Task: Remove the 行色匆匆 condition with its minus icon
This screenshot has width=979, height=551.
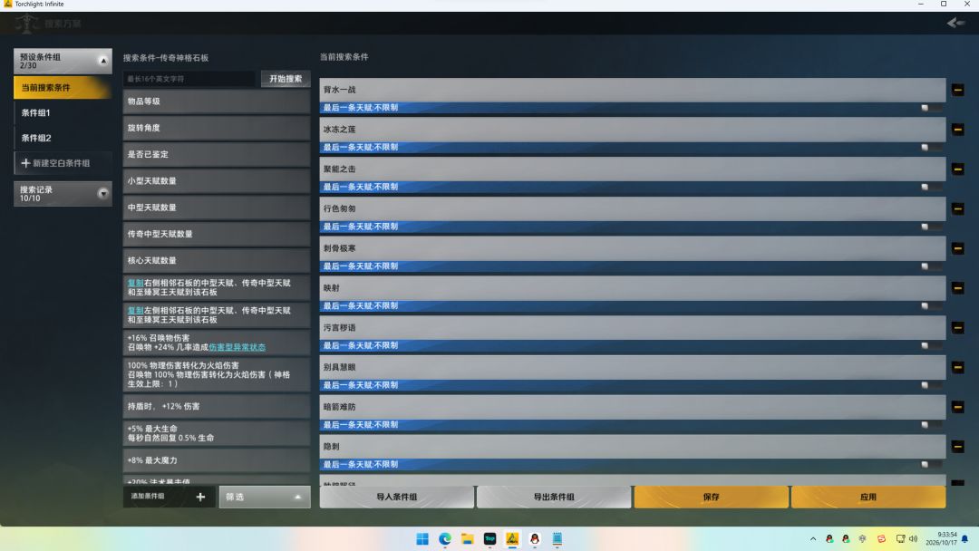Action: (957, 209)
